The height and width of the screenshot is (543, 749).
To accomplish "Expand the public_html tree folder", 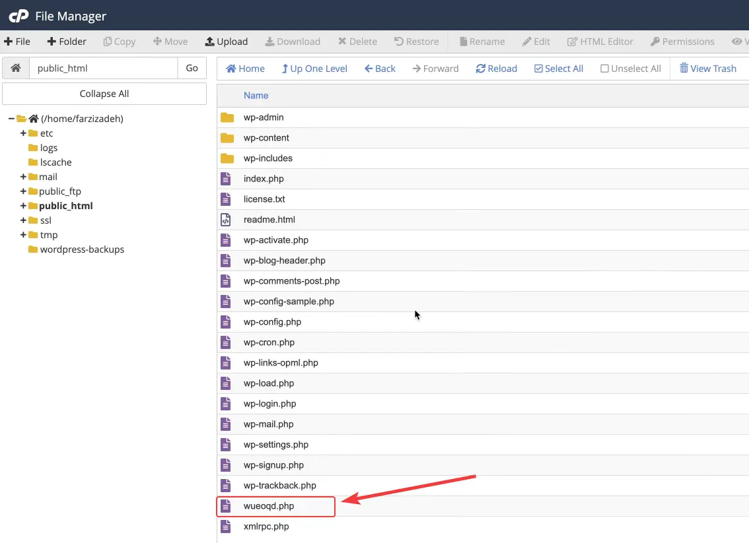I will pos(23,205).
